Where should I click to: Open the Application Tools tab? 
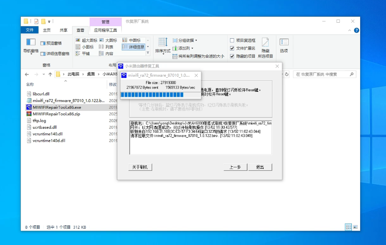click(x=105, y=30)
